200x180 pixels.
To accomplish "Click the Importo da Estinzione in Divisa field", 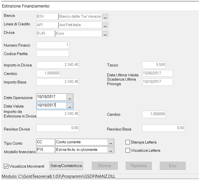I will pos(58,114).
